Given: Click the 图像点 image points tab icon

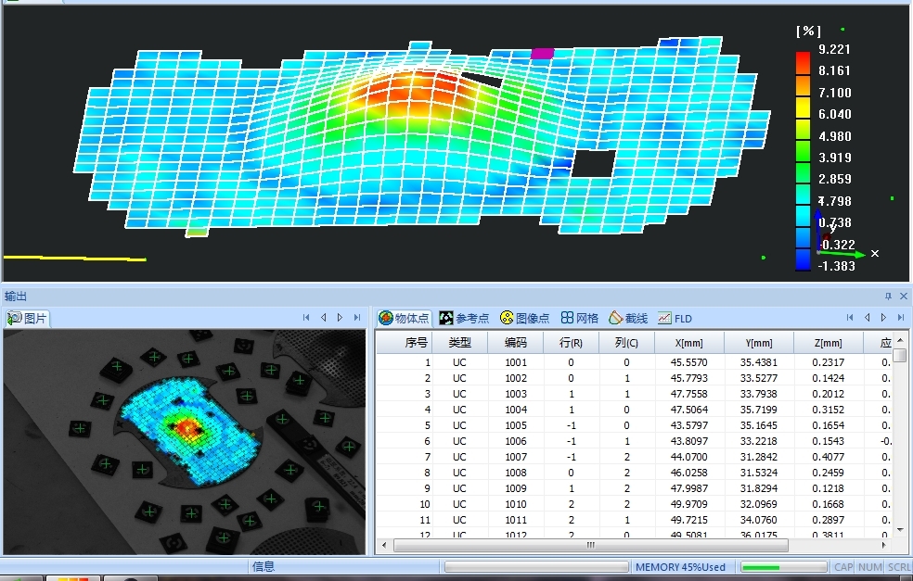Looking at the screenshot, I should tap(507, 318).
